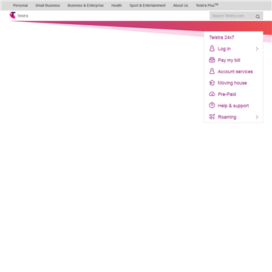Open the Help & support link

[233, 106]
